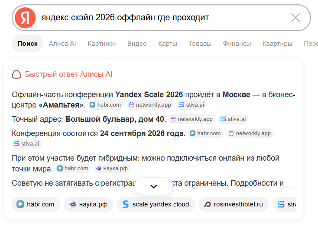This screenshot has width=318, height=225.
Task: Select the Товары tab
Action: coord(200,44)
